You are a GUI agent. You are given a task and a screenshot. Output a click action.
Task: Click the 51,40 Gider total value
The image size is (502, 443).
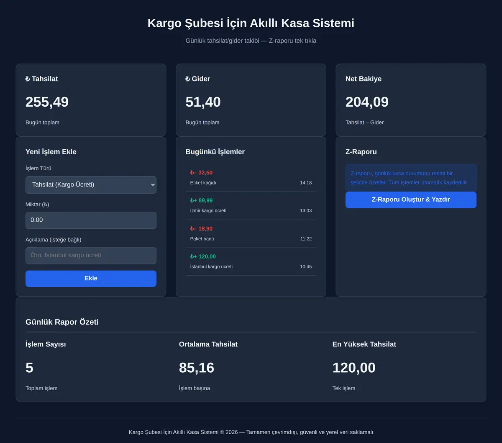[203, 102]
